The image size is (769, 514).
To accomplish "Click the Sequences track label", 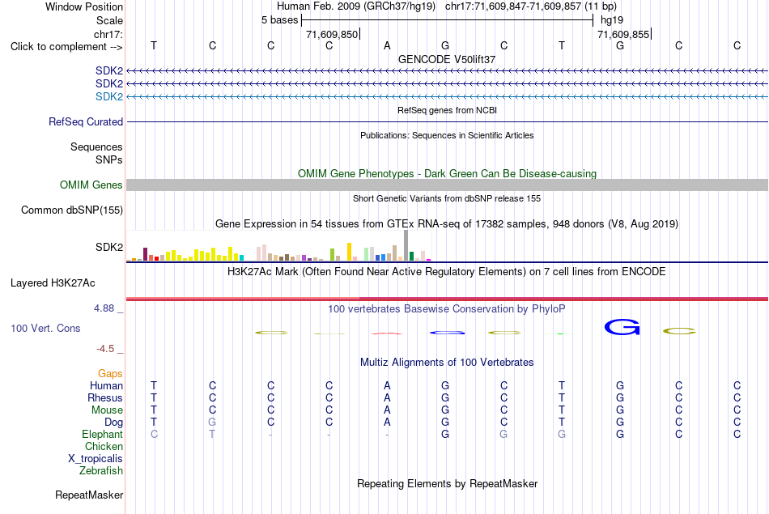I will click(x=96, y=147).
